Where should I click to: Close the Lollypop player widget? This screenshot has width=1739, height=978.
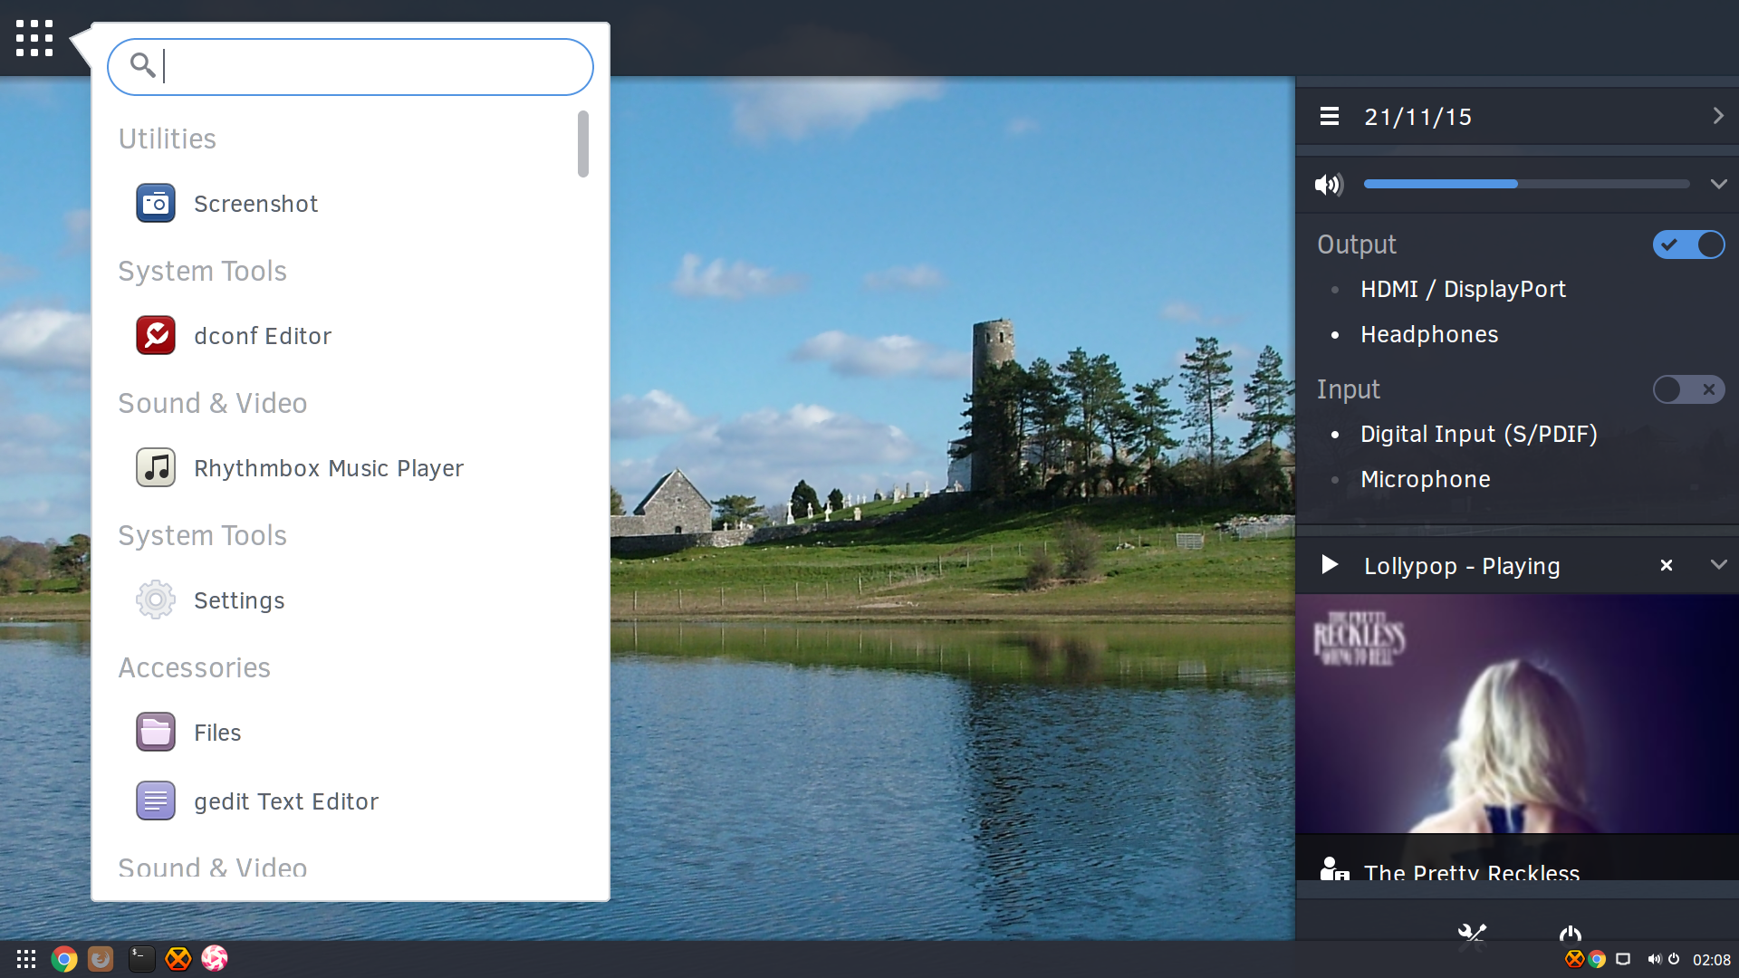[x=1666, y=565]
